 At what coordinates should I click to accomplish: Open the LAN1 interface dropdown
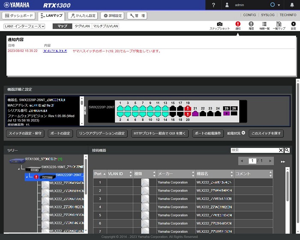coord(24,26)
